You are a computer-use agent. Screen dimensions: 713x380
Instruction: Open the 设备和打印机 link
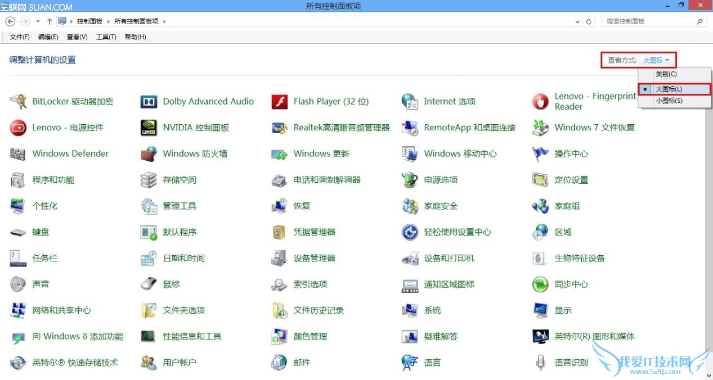pyautogui.click(x=449, y=258)
